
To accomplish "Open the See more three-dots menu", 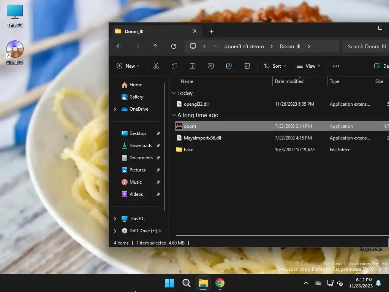I will coord(336,66).
